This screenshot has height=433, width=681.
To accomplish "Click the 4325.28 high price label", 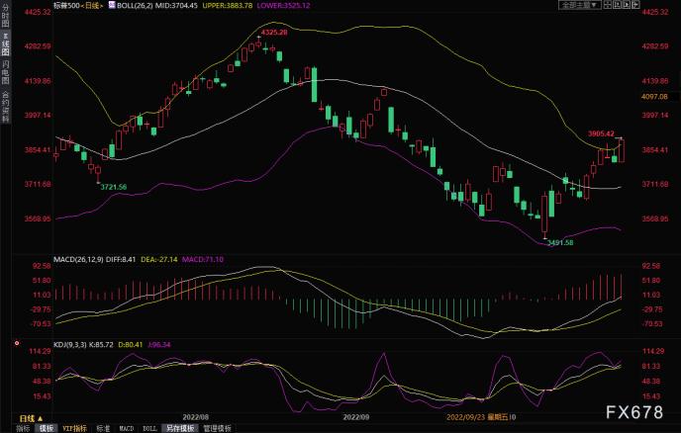I will pos(274,33).
